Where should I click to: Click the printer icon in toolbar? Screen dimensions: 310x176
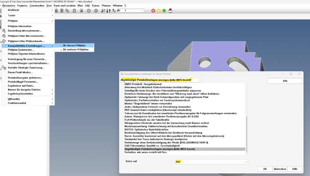click(x=170, y=11)
